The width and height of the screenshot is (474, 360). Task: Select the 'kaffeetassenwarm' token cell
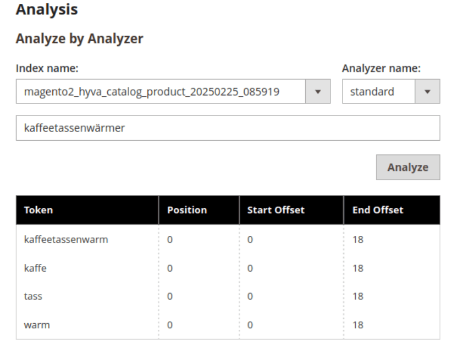point(66,240)
